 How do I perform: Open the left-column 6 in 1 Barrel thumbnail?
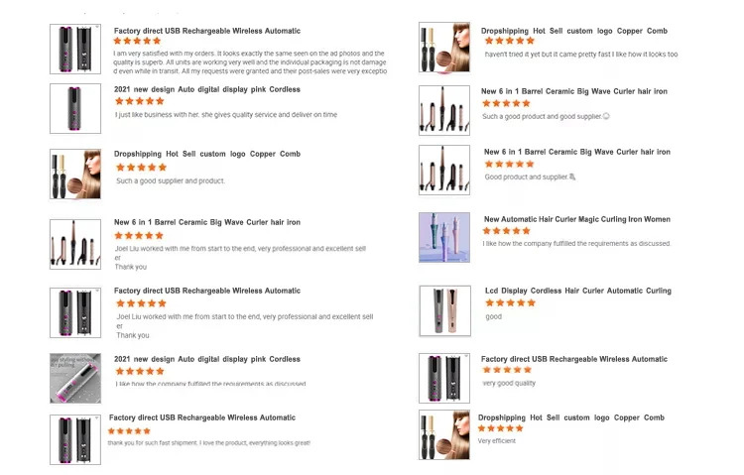[x=75, y=244]
